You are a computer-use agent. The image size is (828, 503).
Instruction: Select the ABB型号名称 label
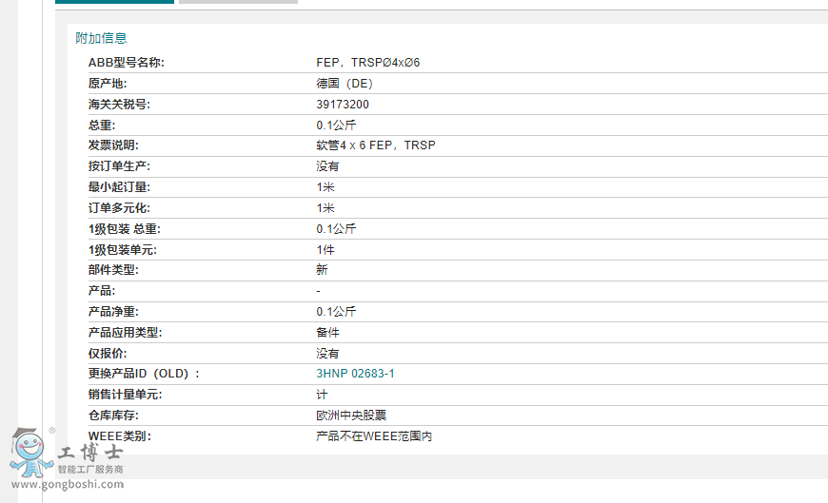pos(127,63)
